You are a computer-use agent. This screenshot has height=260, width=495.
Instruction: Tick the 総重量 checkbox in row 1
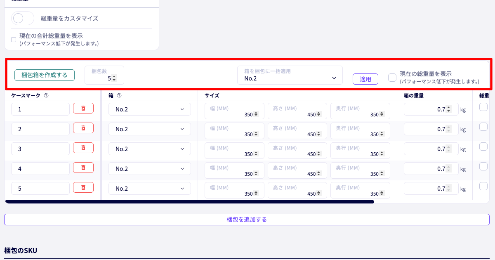483,107
